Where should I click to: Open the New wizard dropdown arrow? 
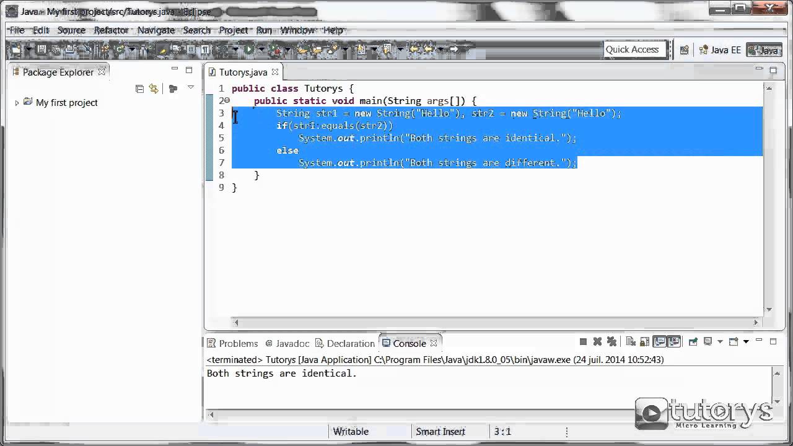point(28,50)
